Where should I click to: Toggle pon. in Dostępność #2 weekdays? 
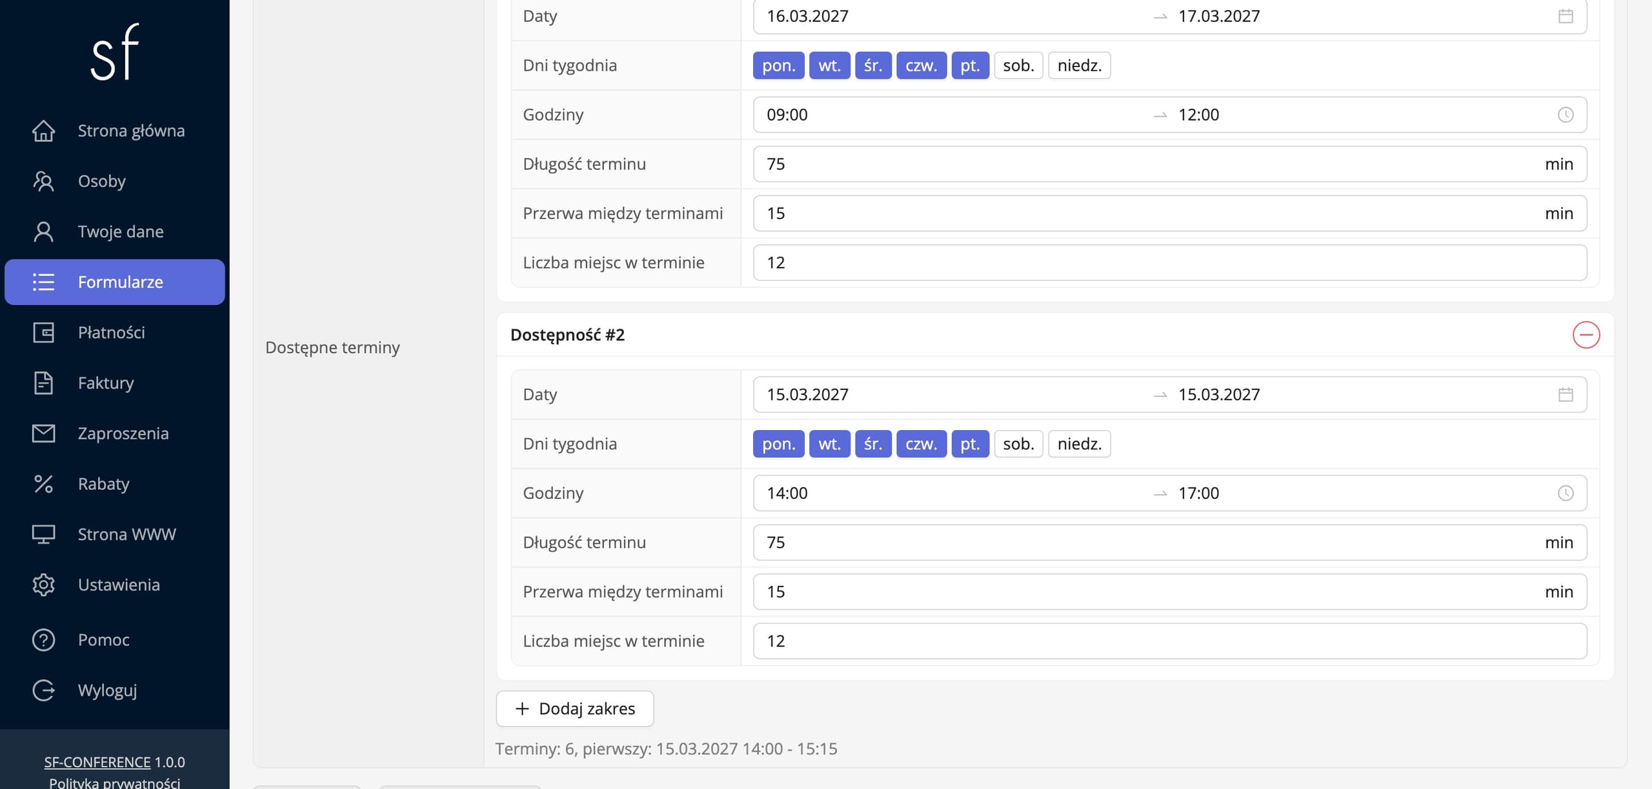(778, 444)
